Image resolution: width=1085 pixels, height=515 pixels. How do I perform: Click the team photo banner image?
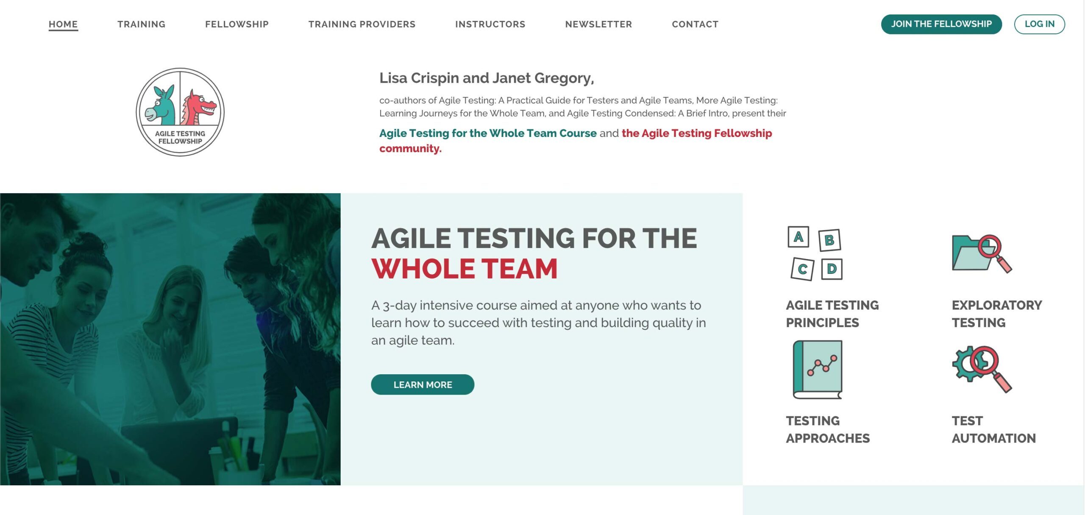(x=170, y=339)
